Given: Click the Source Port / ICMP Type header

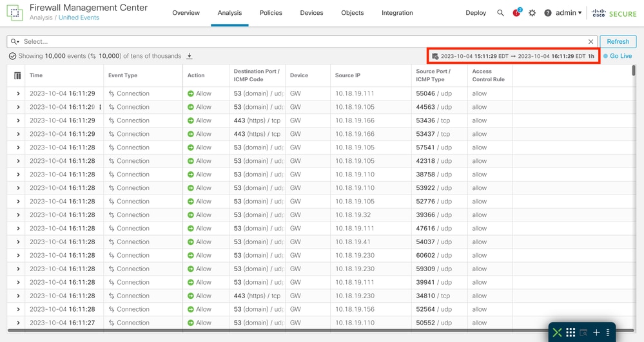Looking at the screenshot, I should click(433, 75).
